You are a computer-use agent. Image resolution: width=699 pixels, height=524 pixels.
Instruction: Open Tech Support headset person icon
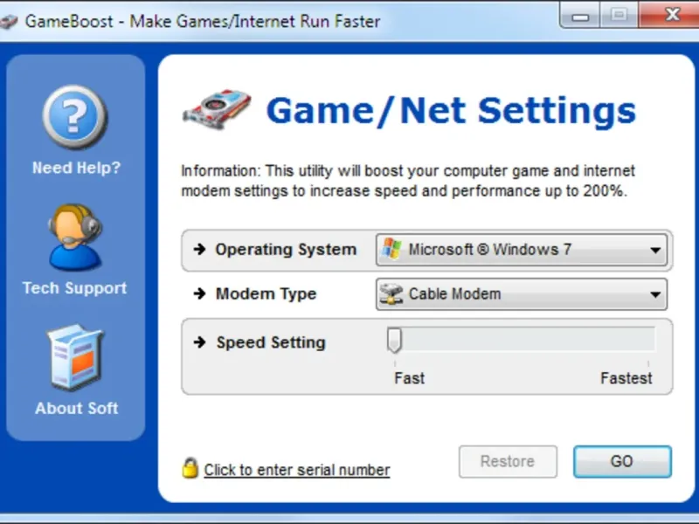(x=75, y=238)
